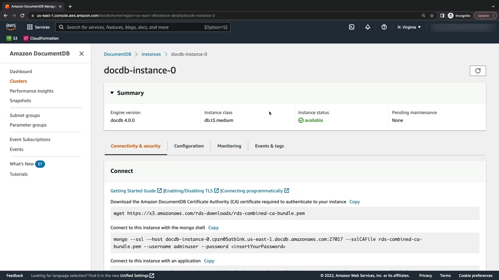Collapse the Summary section
Viewport: 499px width, 280px height.
pyautogui.click(x=112, y=93)
